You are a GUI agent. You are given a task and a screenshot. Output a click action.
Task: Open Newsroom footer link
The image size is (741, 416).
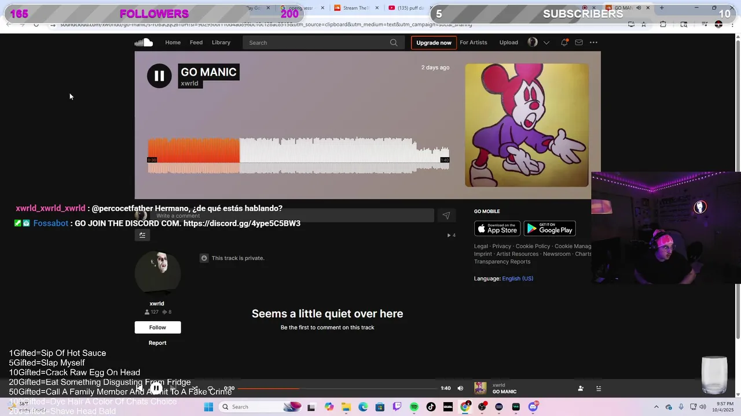coord(556,254)
